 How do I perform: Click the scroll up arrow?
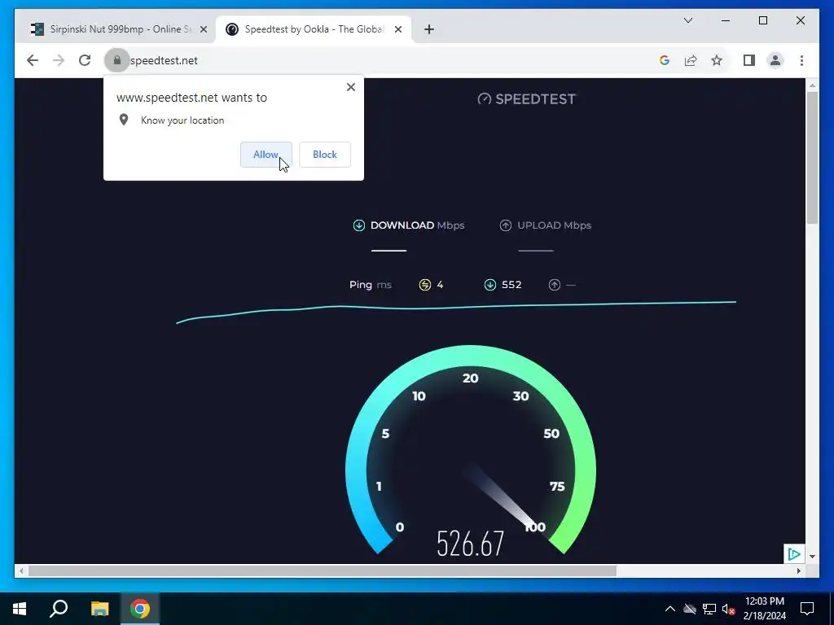(x=812, y=85)
